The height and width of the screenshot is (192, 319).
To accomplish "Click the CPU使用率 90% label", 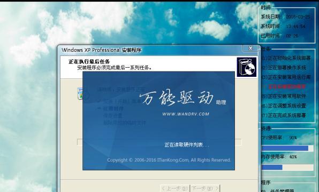I will pyautogui.click(x=279, y=138).
